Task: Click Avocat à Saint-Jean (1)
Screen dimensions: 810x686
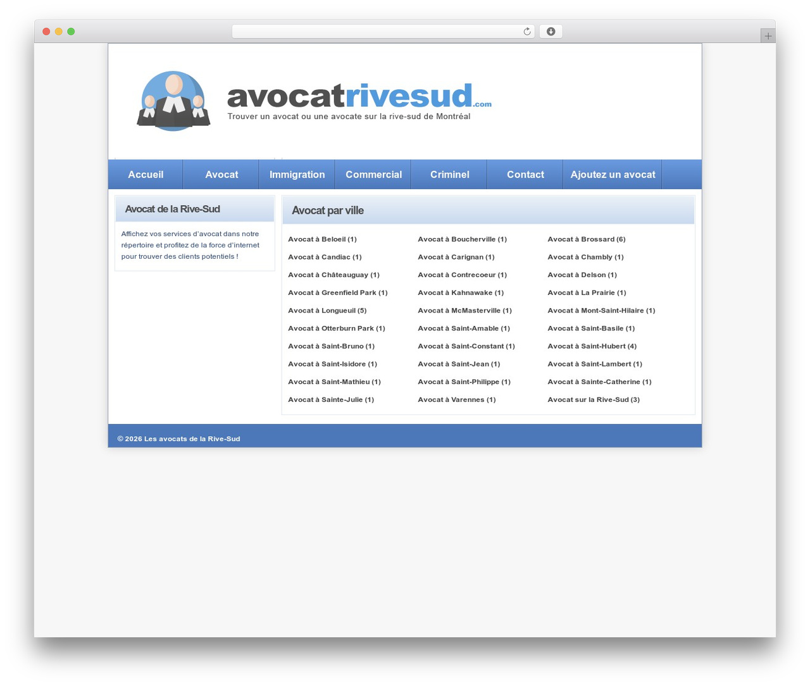Action: (x=459, y=363)
